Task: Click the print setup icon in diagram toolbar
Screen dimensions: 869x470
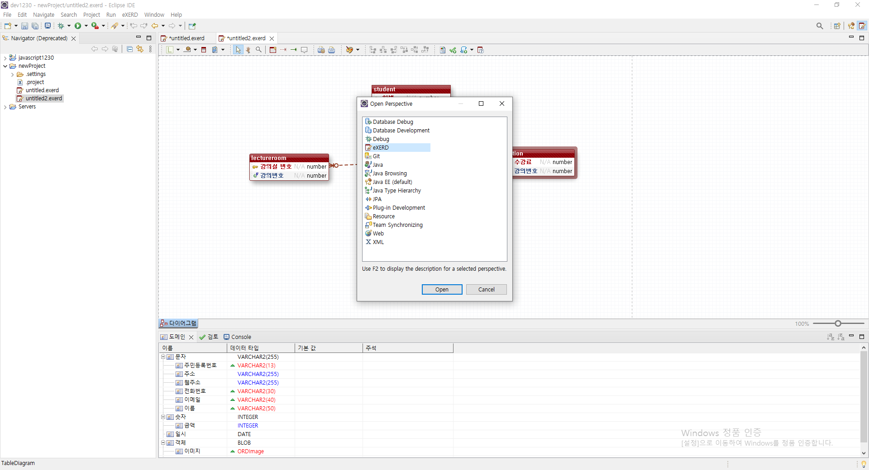Action: (321, 50)
